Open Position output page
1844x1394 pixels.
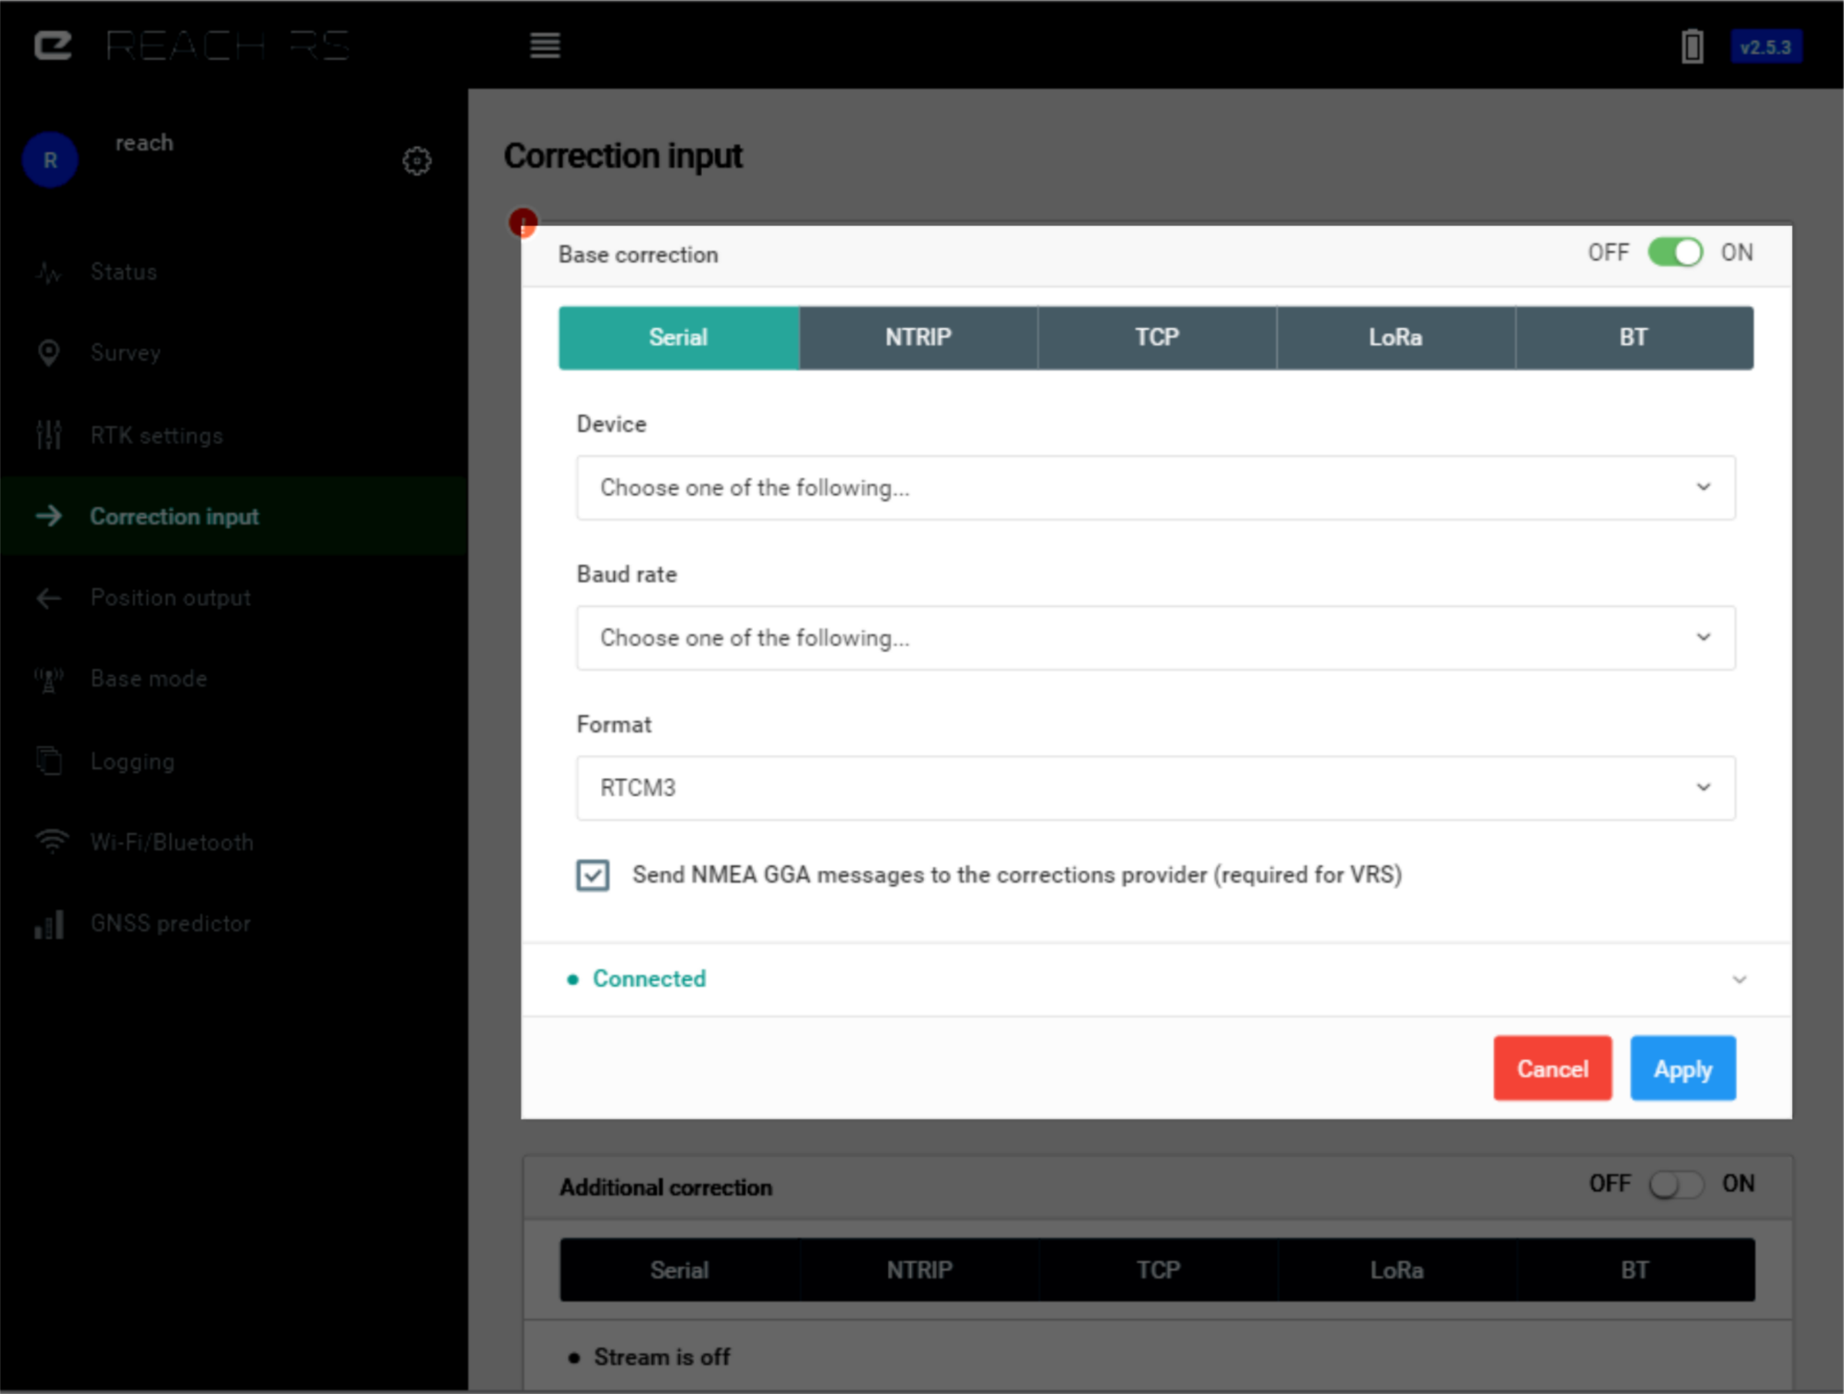click(233, 598)
